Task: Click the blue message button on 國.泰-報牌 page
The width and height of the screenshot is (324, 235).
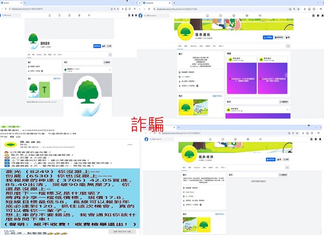Action: click(x=271, y=160)
